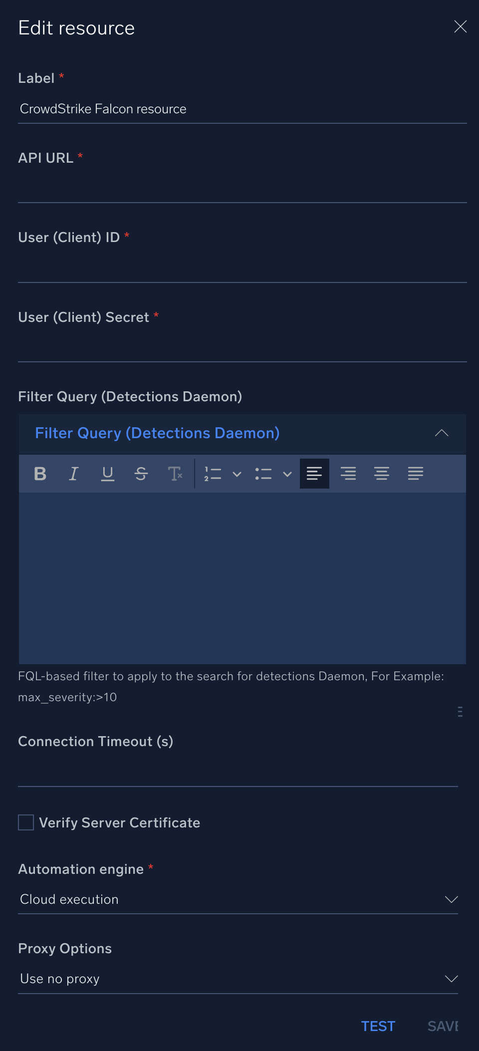The height and width of the screenshot is (1051, 479).
Task: Click the TEST button
Action: pos(378,1026)
